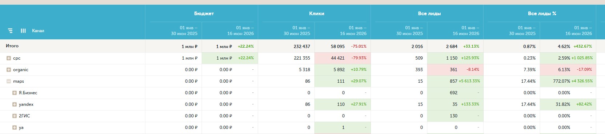Viewport: 605px width, 134px height.
Task: Click the -75.01% change in Итого row
Action: coord(359,47)
